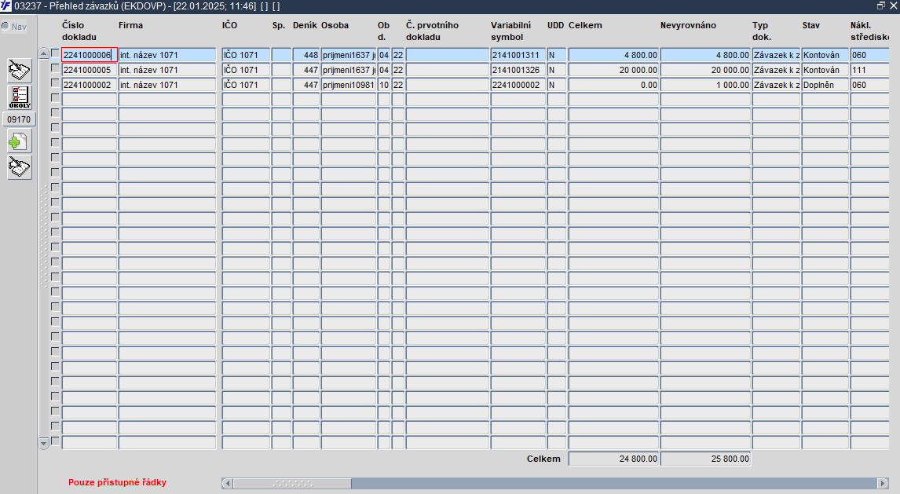This screenshot has width=900, height=494.
Task: Click the Stav column header
Action: click(811, 25)
